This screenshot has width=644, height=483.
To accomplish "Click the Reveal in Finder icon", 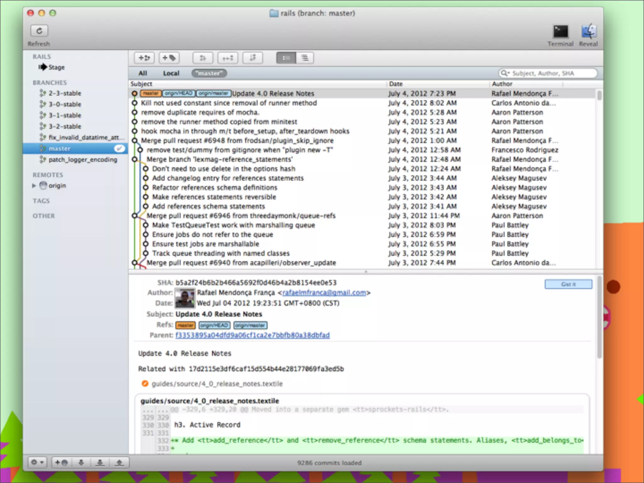I will [588, 31].
